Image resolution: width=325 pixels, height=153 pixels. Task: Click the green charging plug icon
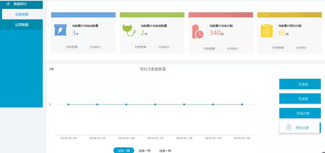[129, 30]
